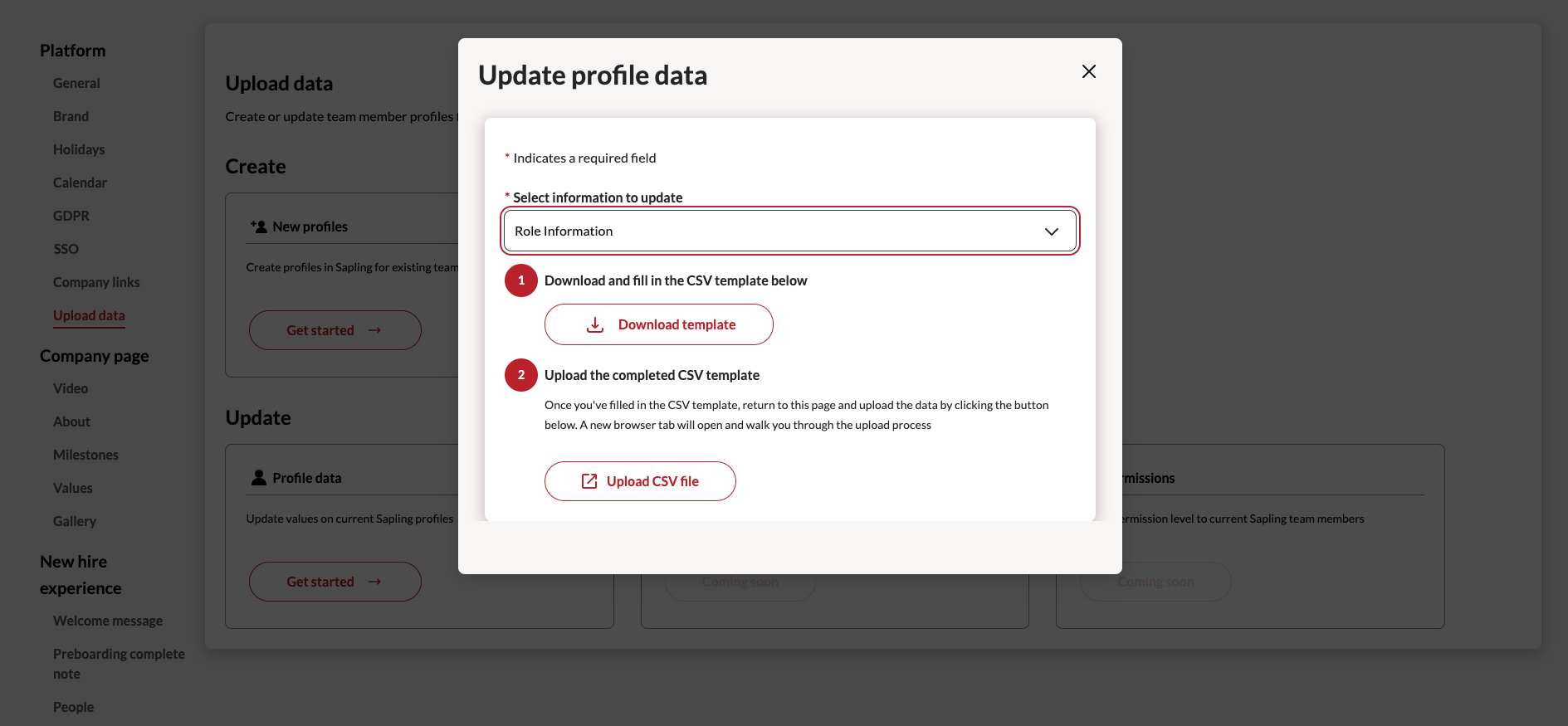The image size is (1568, 726).
Task: Click the download arrow icon
Action: 595,324
